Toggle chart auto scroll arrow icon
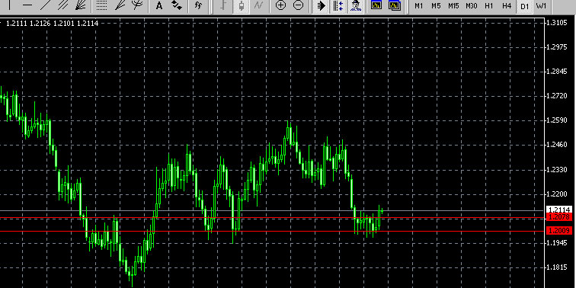 321,5
